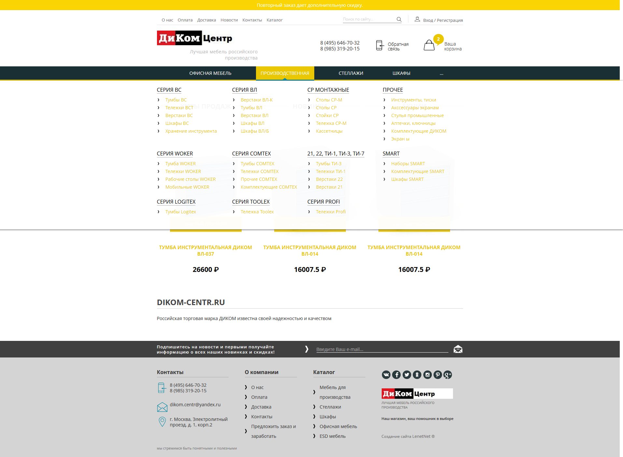The width and height of the screenshot is (623, 457).
Task: Select Столы СР-М submenu item
Action: 329,100
